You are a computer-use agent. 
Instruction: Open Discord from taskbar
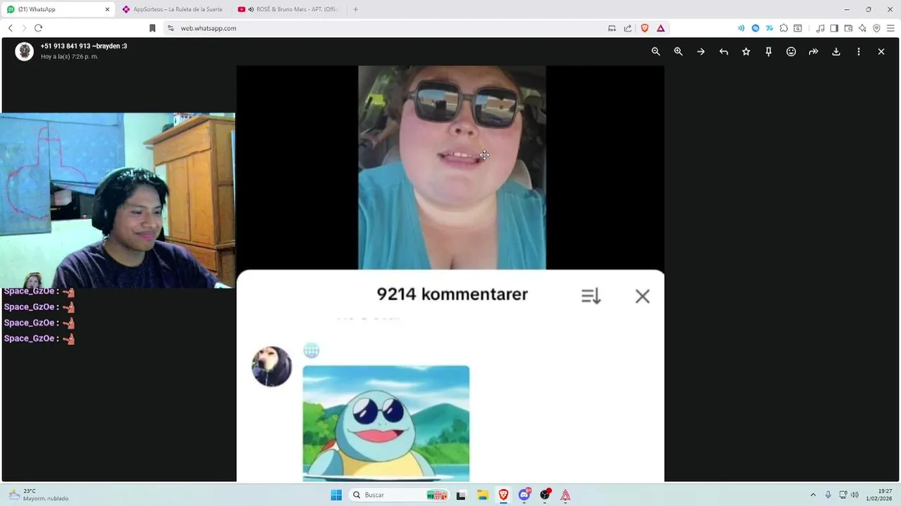tap(524, 495)
